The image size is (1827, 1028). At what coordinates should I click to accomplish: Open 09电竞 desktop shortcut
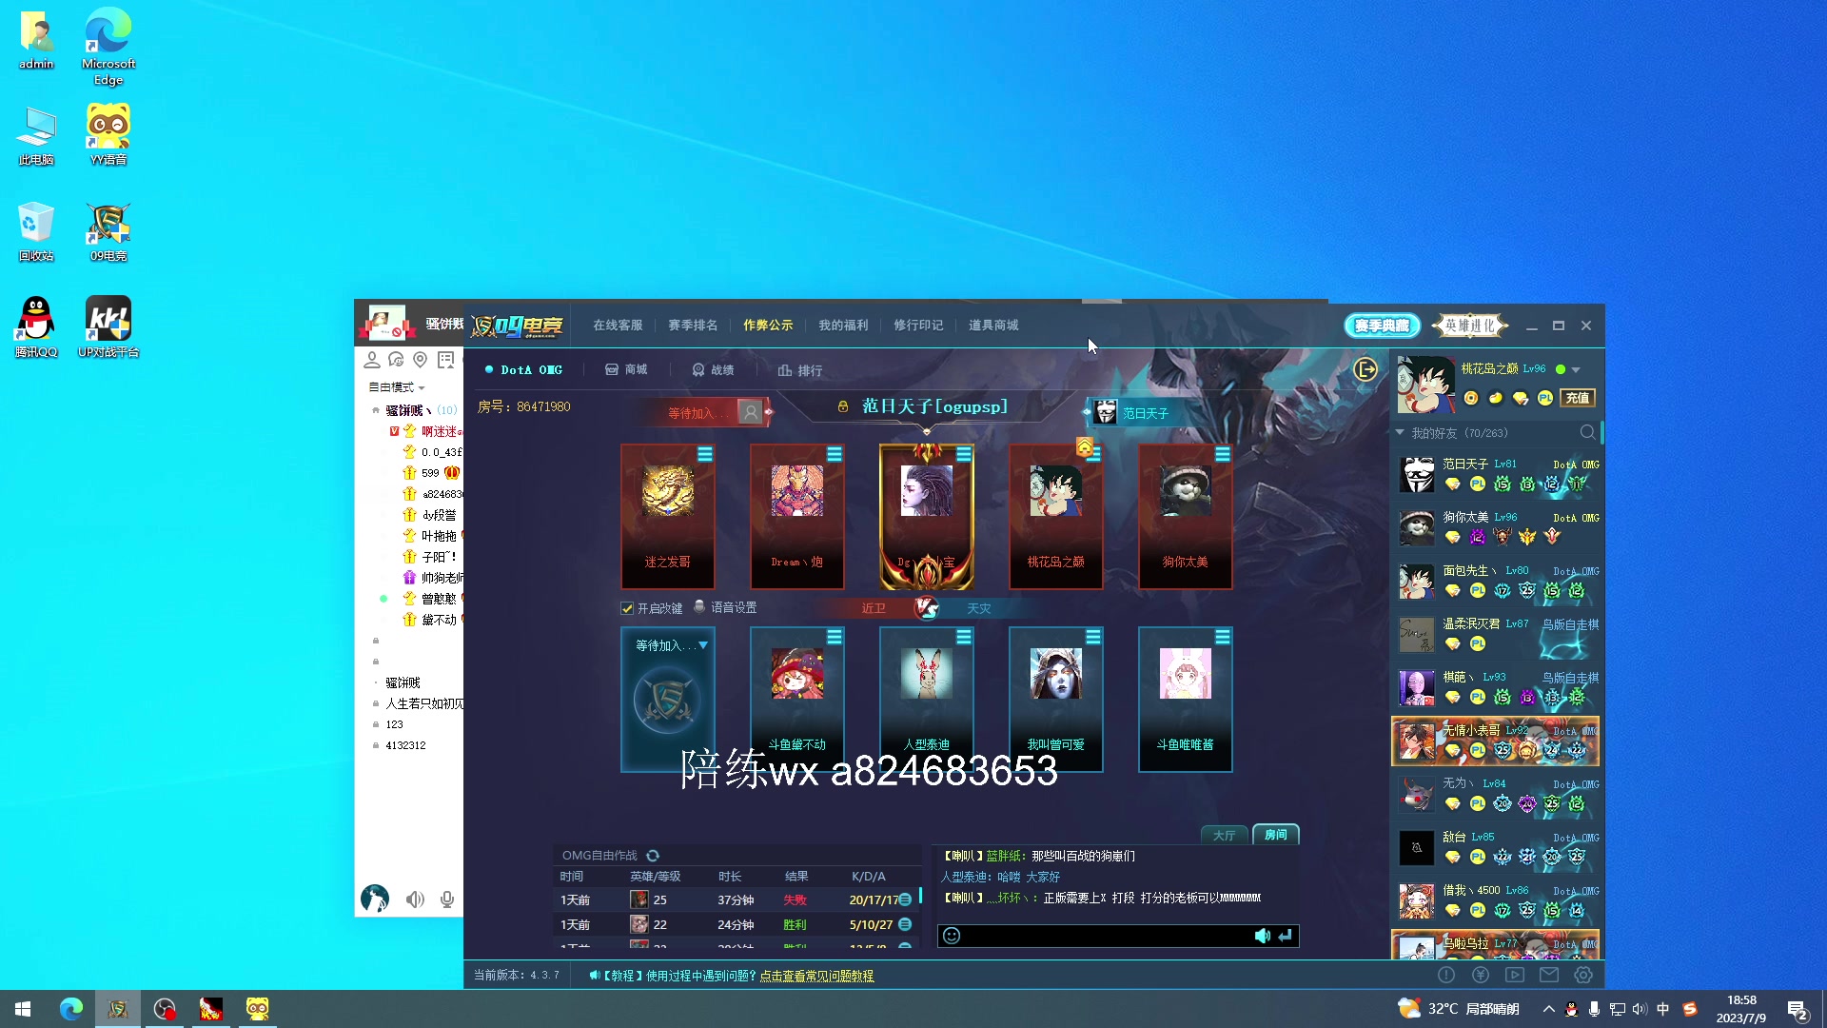pos(108,232)
